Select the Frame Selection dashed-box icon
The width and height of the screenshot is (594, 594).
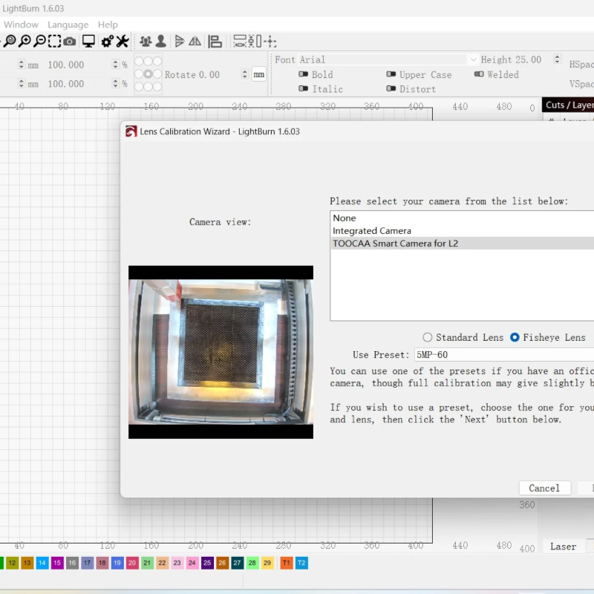[x=54, y=41]
